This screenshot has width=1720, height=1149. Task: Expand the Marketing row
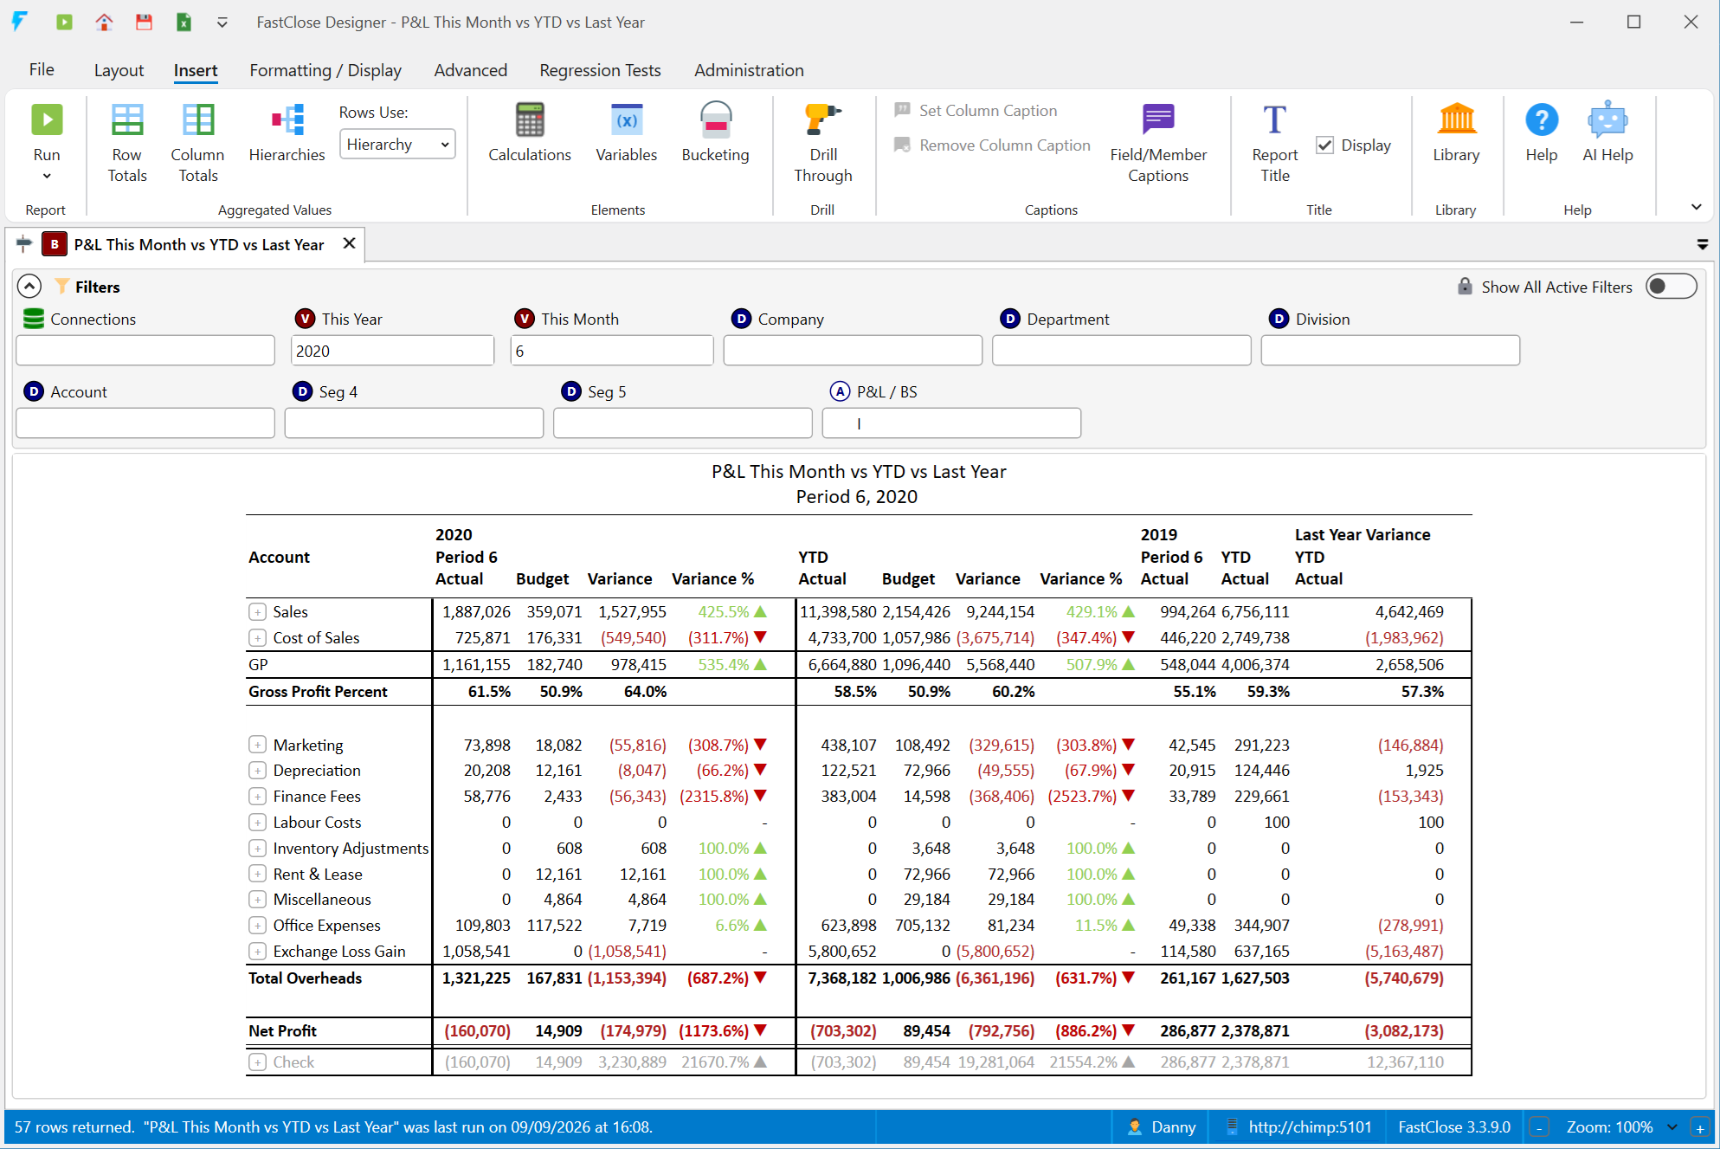257,745
